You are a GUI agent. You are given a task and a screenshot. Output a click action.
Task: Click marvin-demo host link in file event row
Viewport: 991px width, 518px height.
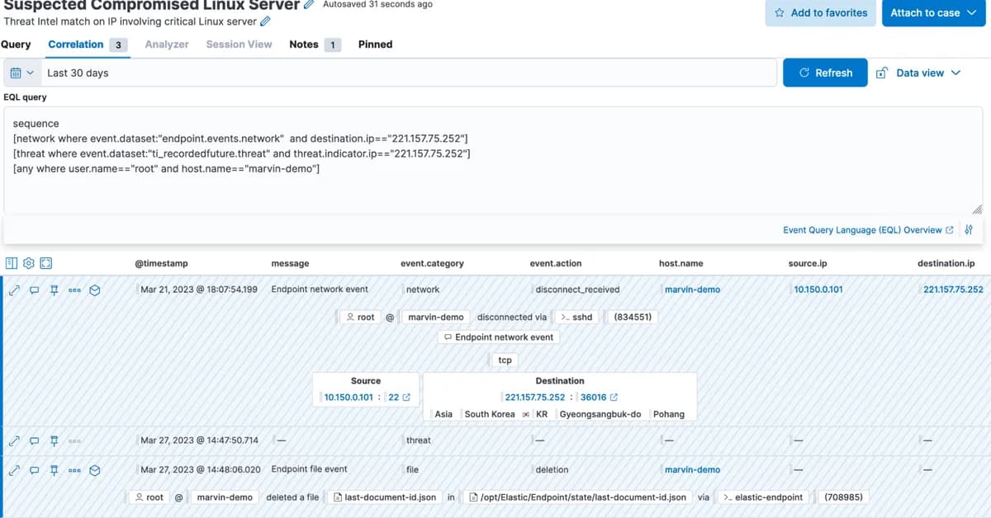692,470
